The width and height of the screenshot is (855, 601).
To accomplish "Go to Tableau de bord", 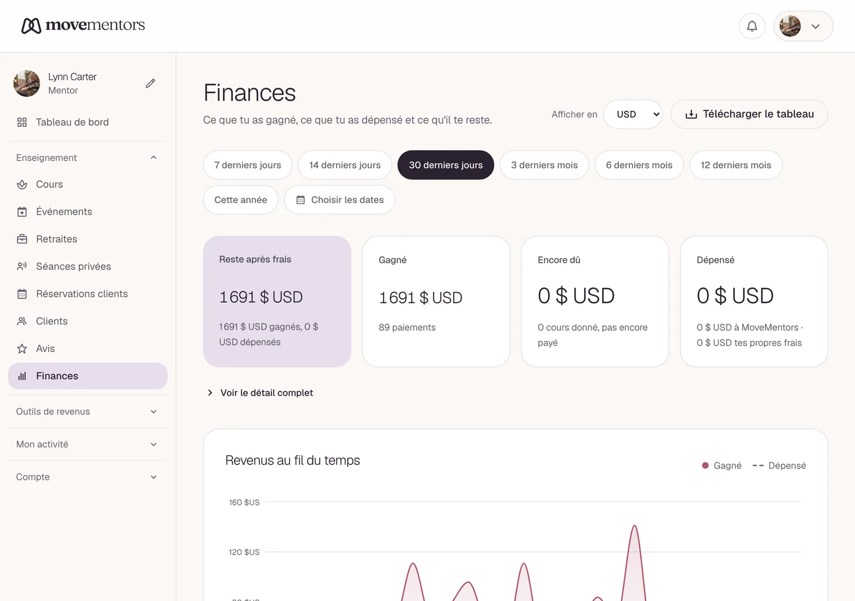I will [88, 122].
